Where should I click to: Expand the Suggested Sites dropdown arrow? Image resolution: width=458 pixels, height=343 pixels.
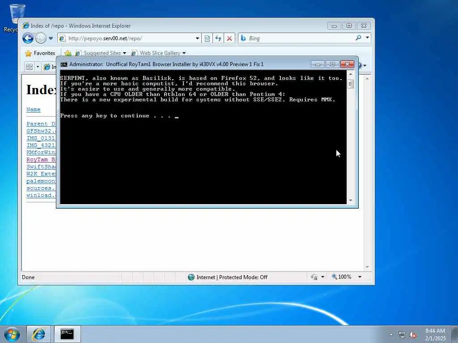point(124,53)
